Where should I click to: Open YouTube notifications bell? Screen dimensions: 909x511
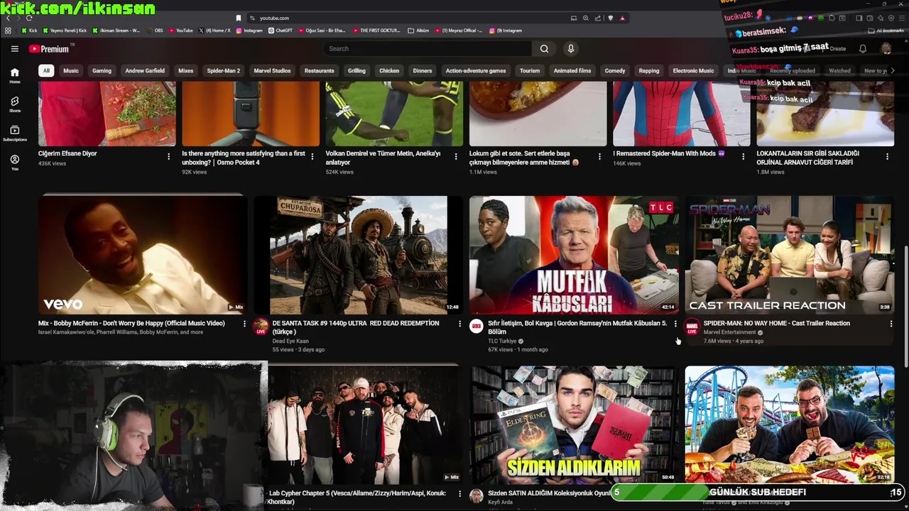[x=862, y=49]
